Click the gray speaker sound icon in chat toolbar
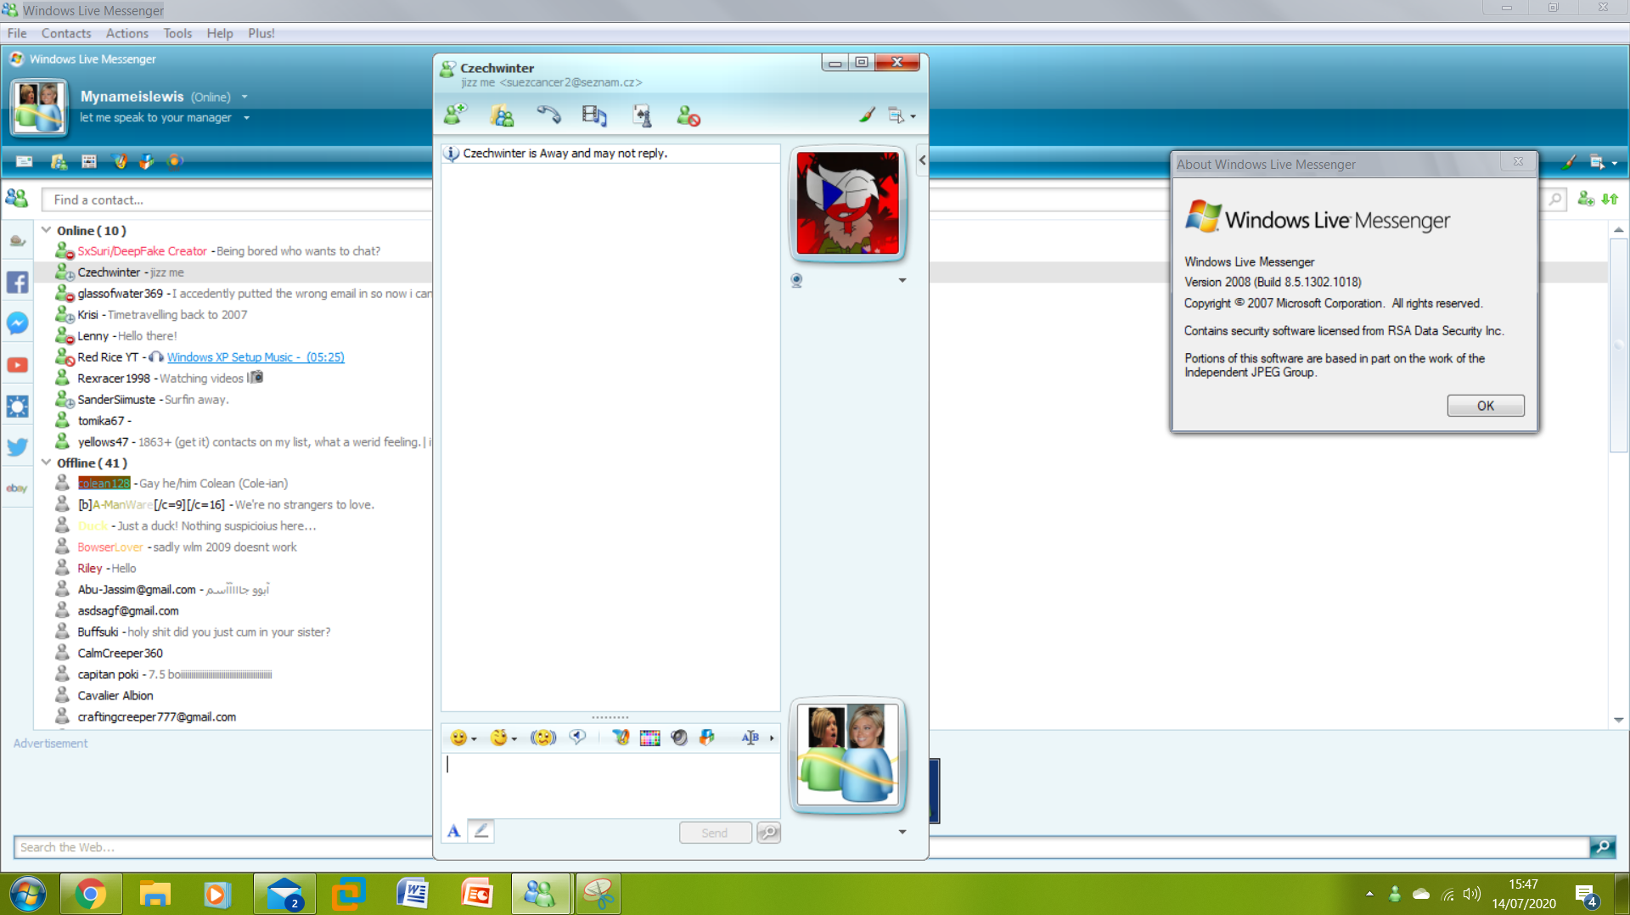The height and width of the screenshot is (915, 1630). pos(679,738)
